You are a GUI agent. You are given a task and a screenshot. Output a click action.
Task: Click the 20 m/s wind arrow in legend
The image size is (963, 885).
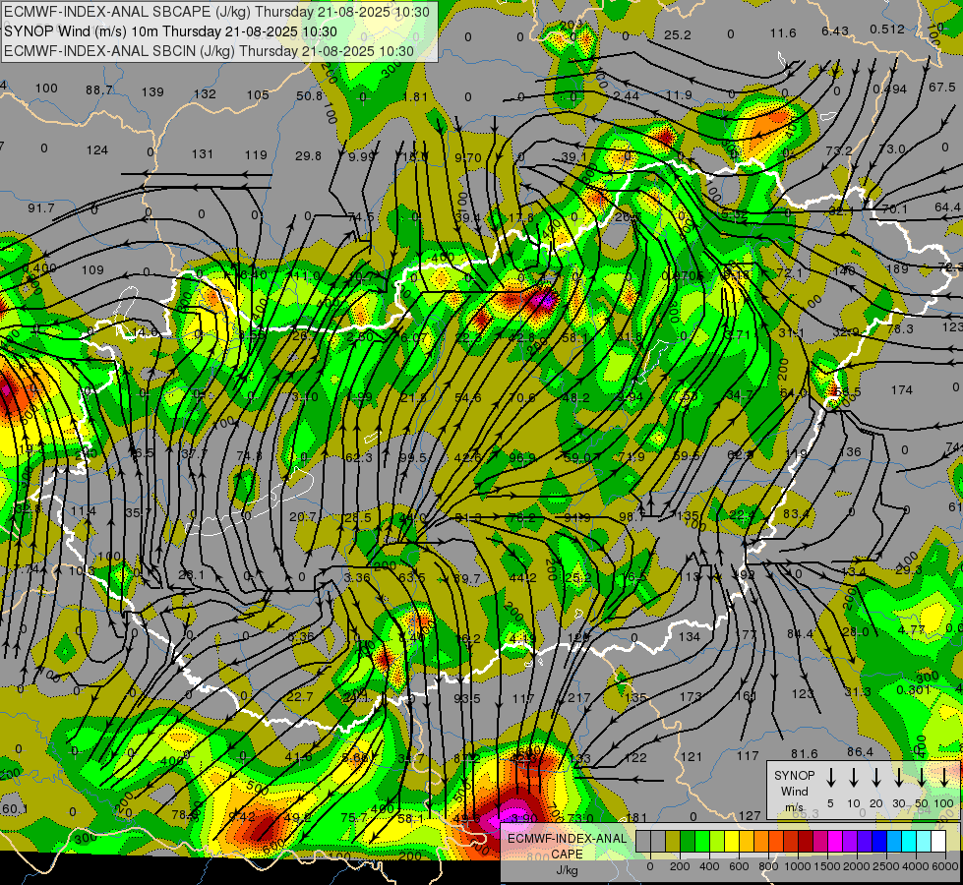[876, 777]
